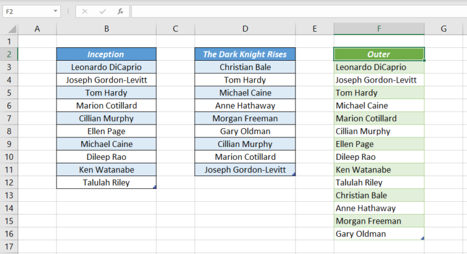This screenshot has width=467, height=254.
Task: Click The Dark Knight Rises header cell
Action: pos(245,54)
